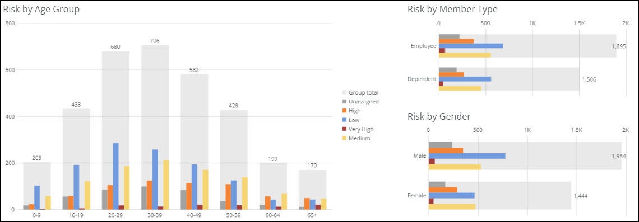The image size is (639, 222).
Task: Select the yellow Medium legend swatch
Action: [344, 138]
